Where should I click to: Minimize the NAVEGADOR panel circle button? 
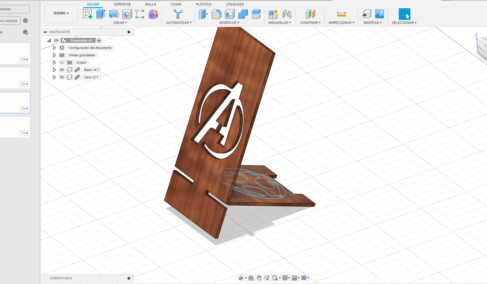coord(129,32)
